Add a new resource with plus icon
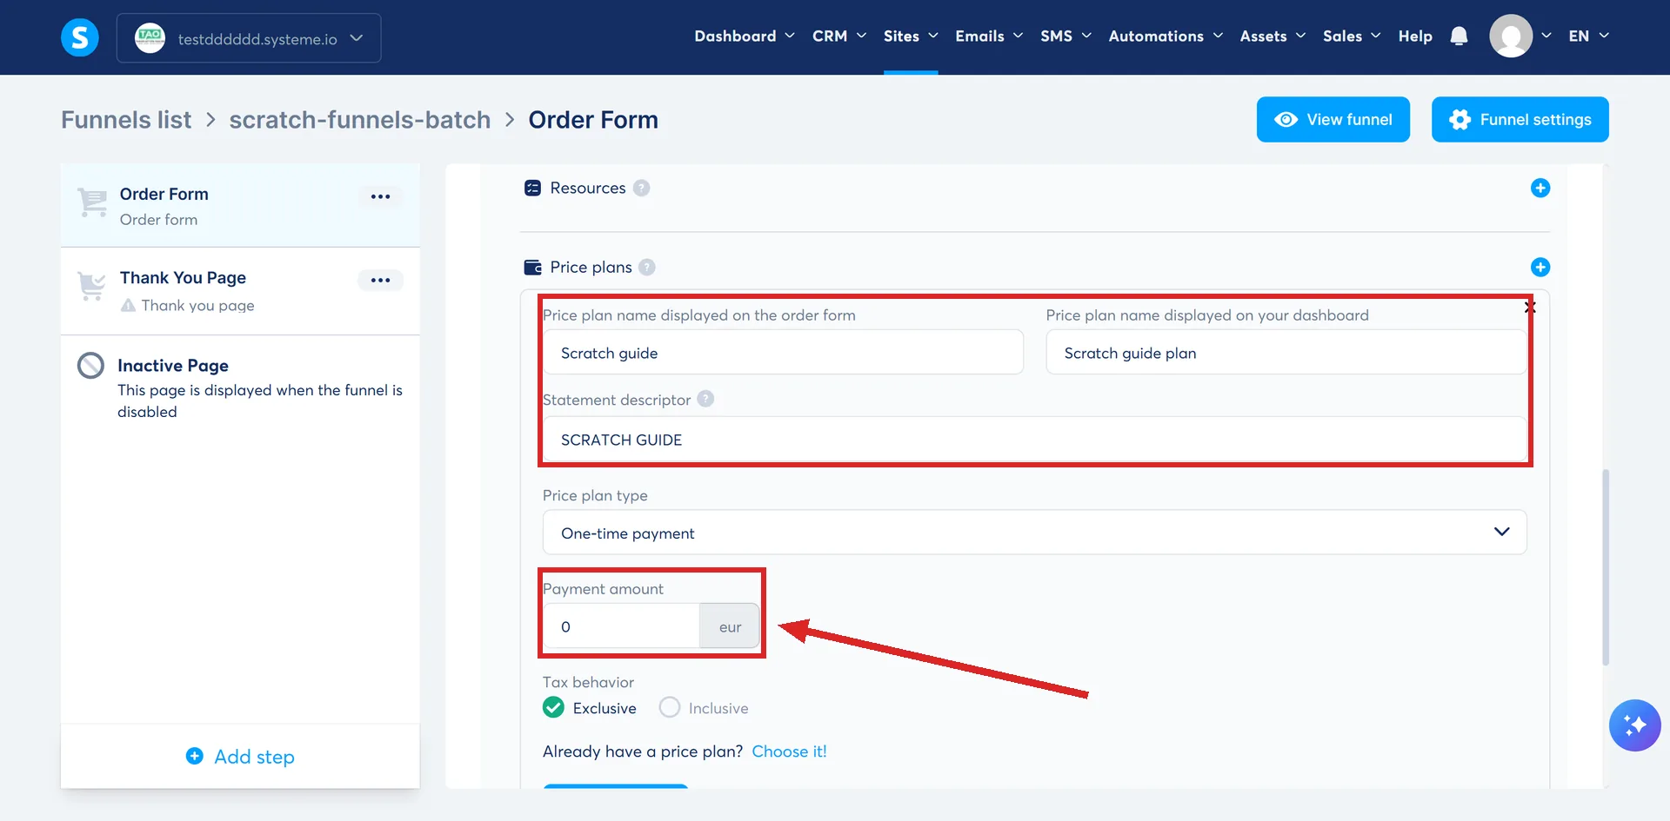Image resolution: width=1670 pixels, height=821 pixels. (x=1540, y=188)
